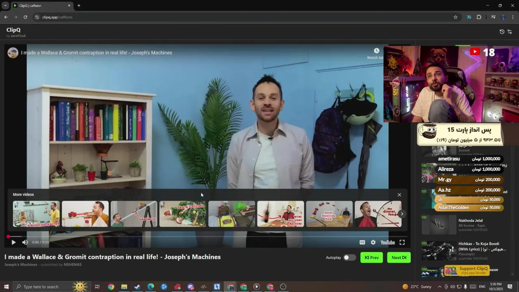The height and width of the screenshot is (292, 519).
Task: Play the video with the play button
Action: (x=13, y=242)
